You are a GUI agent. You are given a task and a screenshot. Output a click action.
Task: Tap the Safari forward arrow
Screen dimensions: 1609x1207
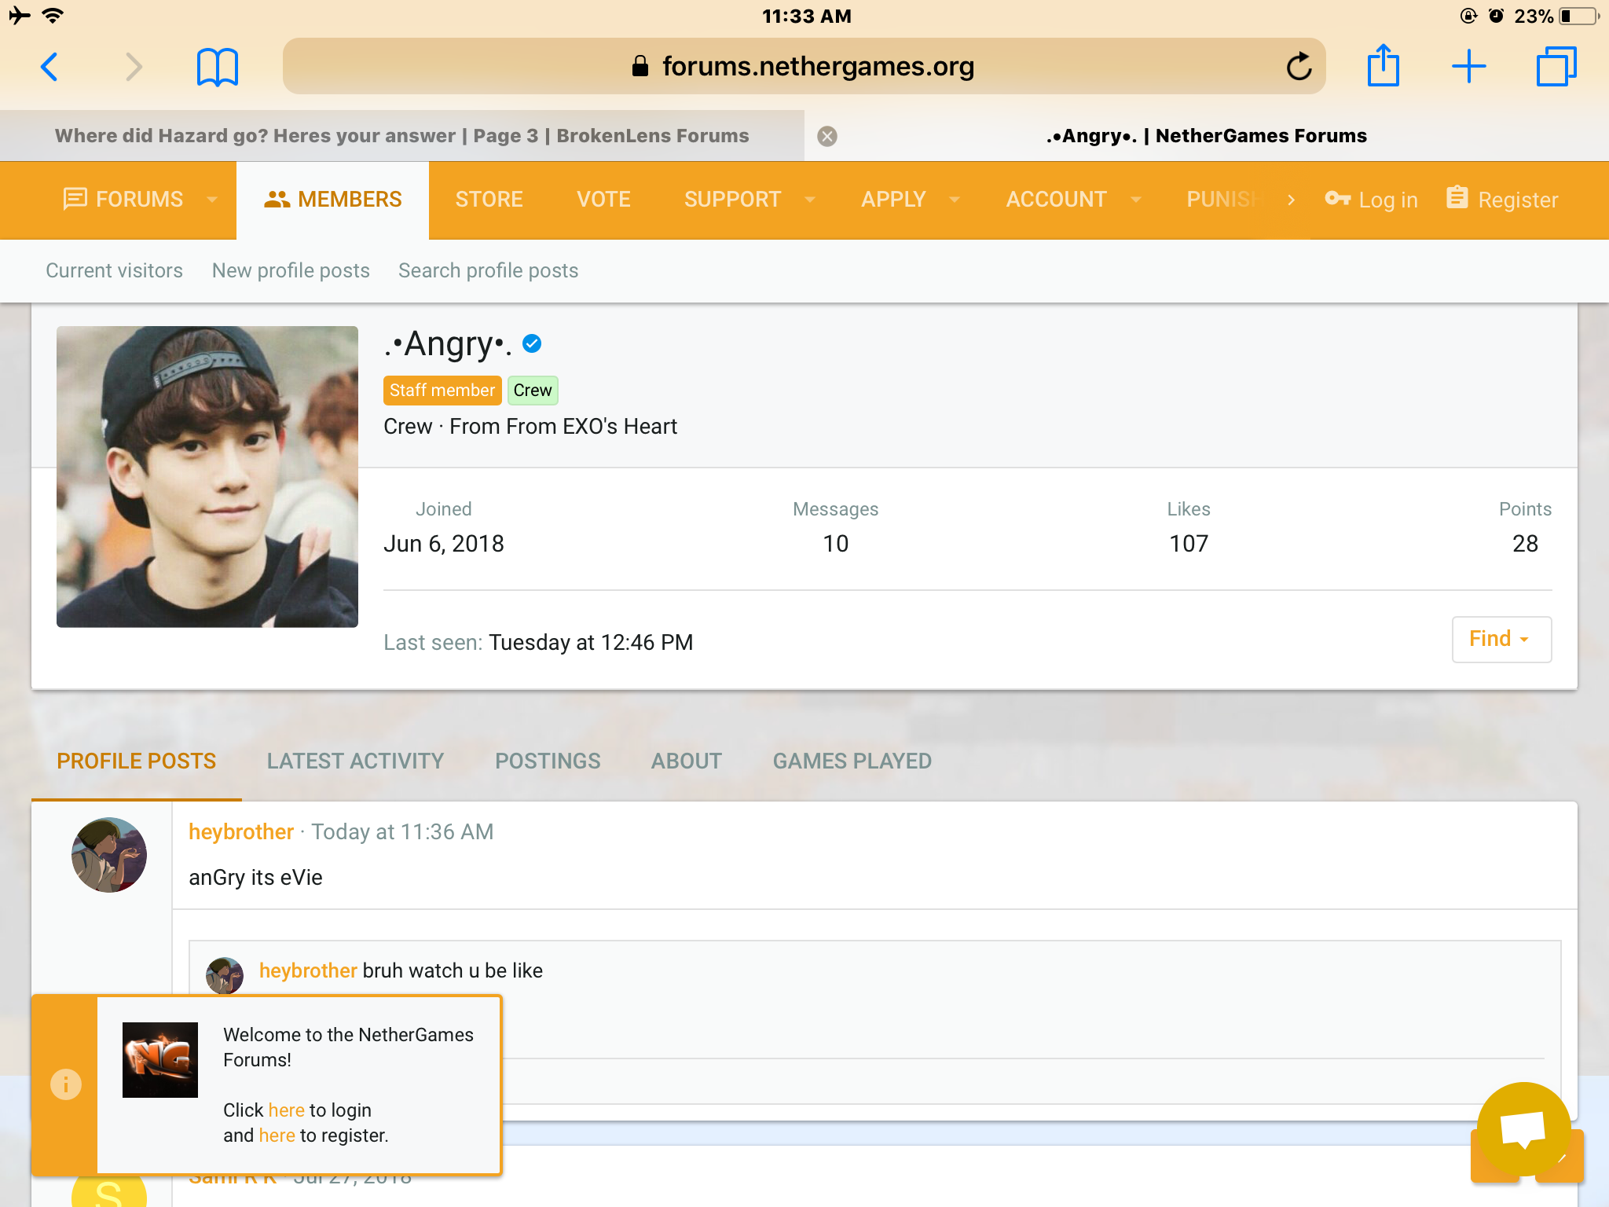pos(134,67)
